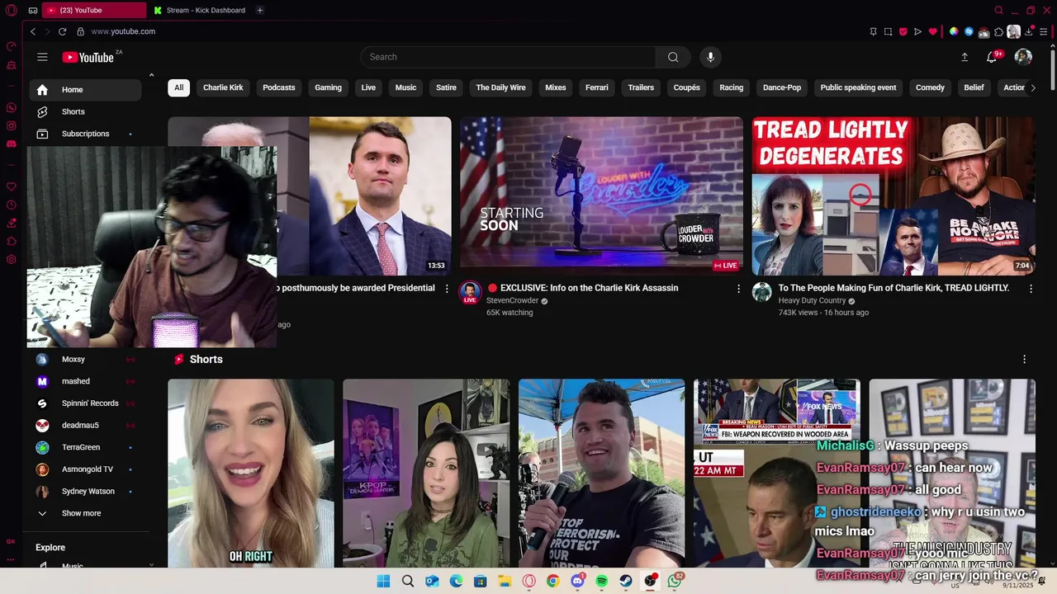Viewport: 1057px width, 594px height.
Task: Take a snapshot with the browser toolbar icon
Action: tap(888, 31)
